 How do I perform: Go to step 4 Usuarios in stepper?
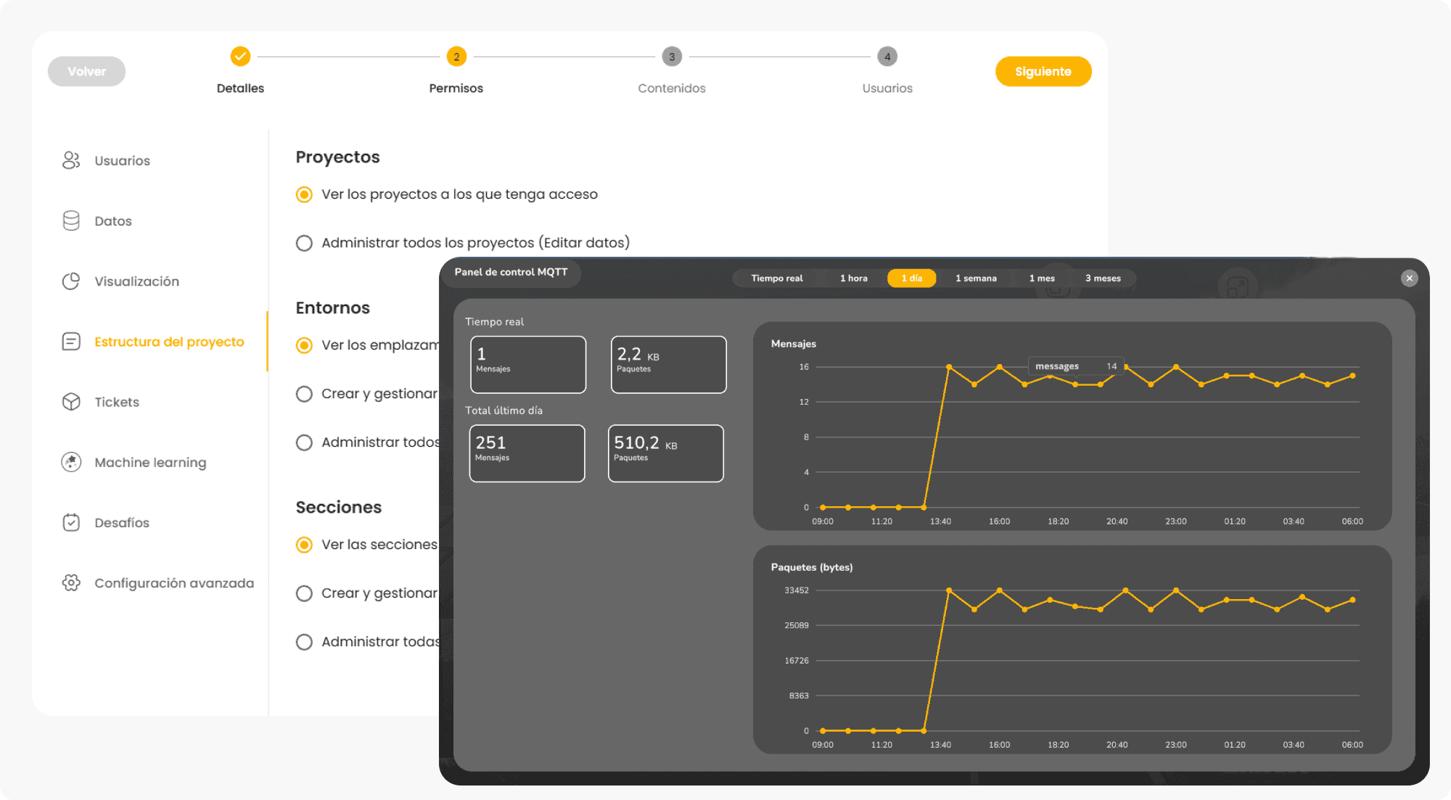click(x=887, y=57)
